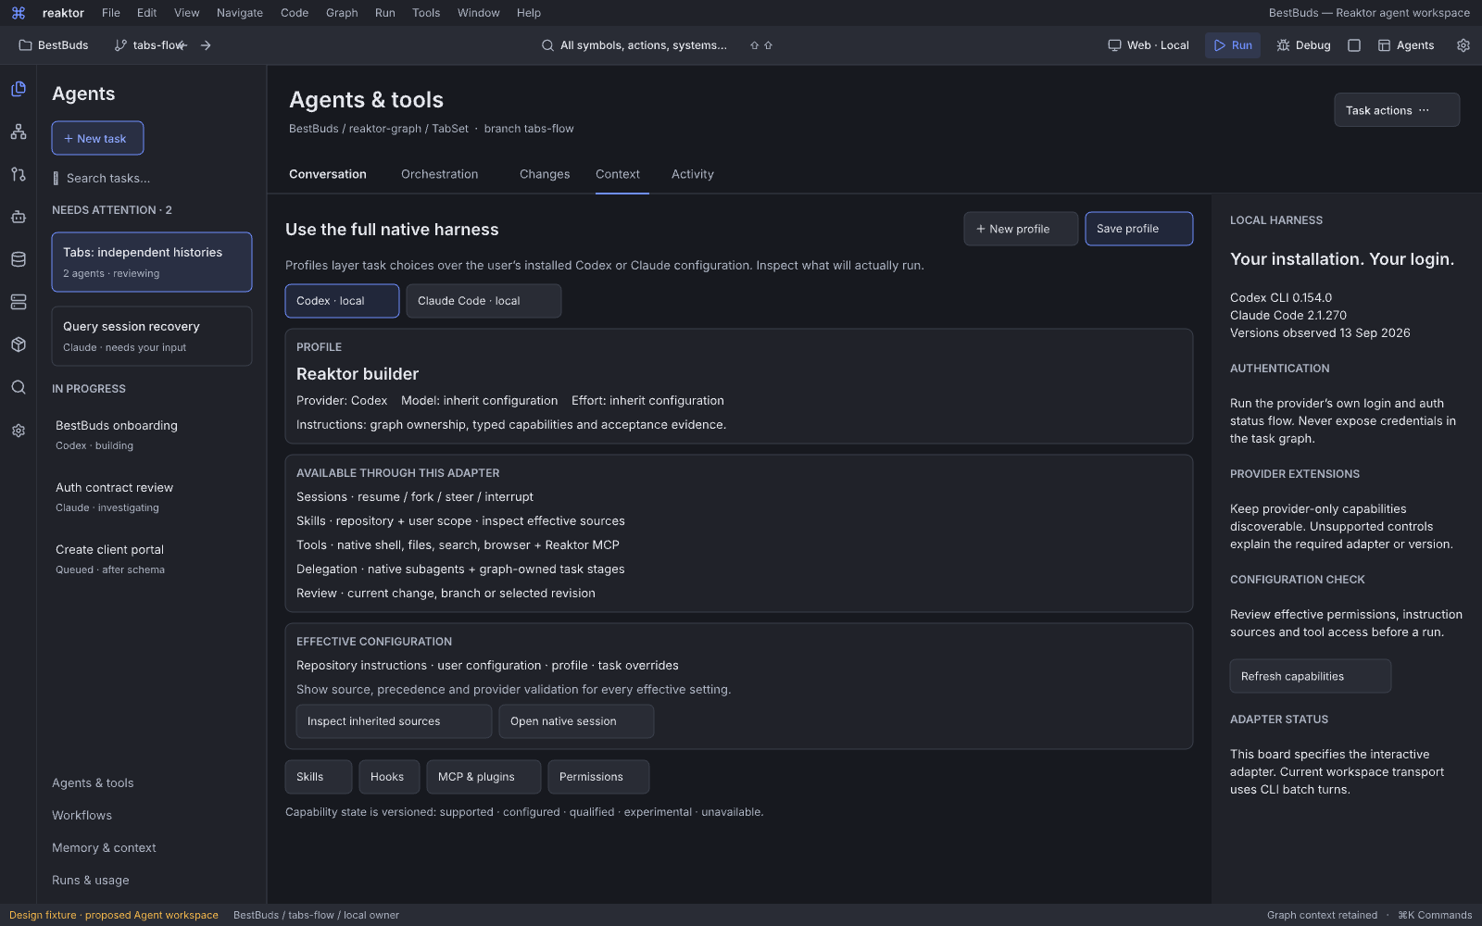Open the branches sidebar icon
Viewport: 1482px width, 926px height.
tap(19, 174)
